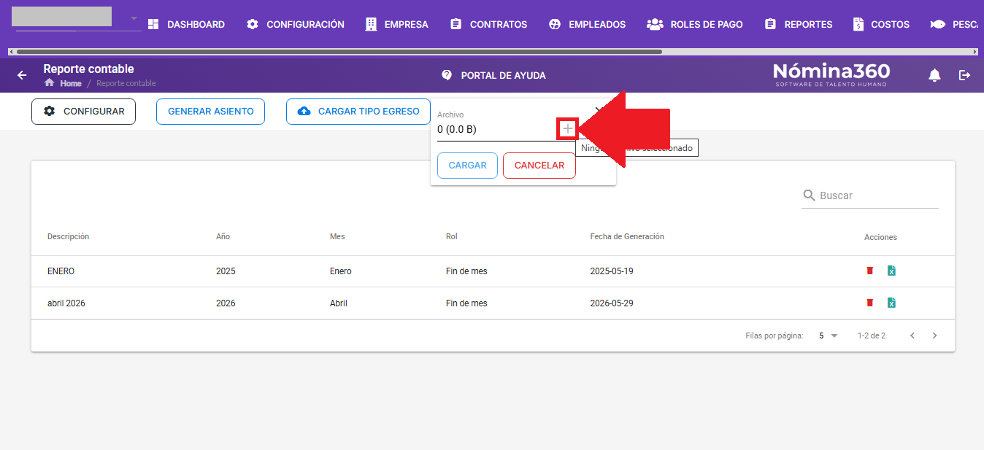Image resolution: width=984 pixels, height=450 pixels.
Task: Click the Enero month cell
Action: coord(341,271)
